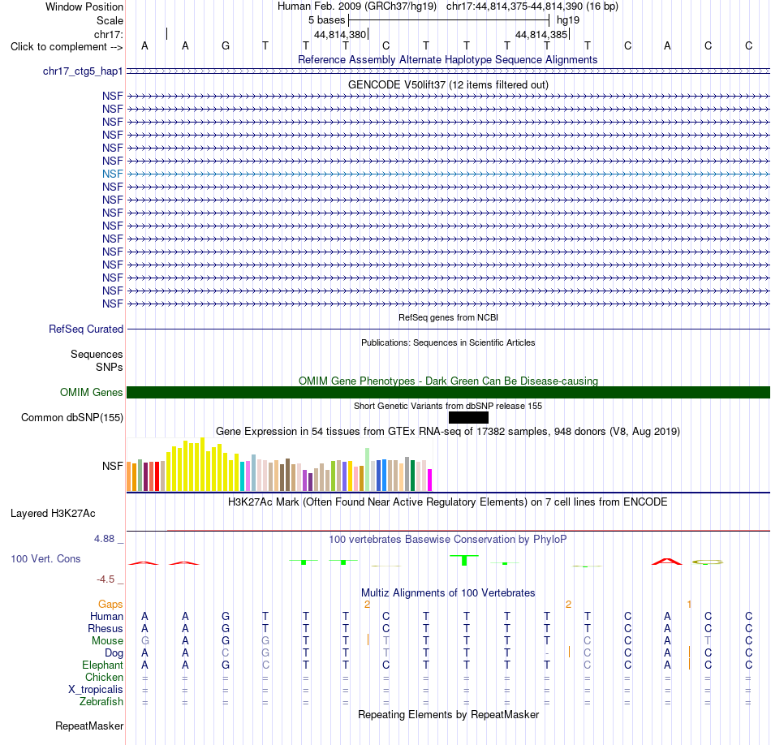Select the Dog species row label

click(114, 653)
